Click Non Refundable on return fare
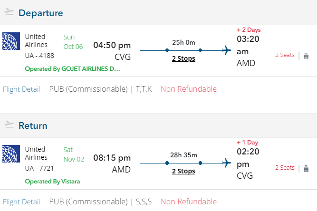Viewport: 317px width, 211px height. click(189, 201)
